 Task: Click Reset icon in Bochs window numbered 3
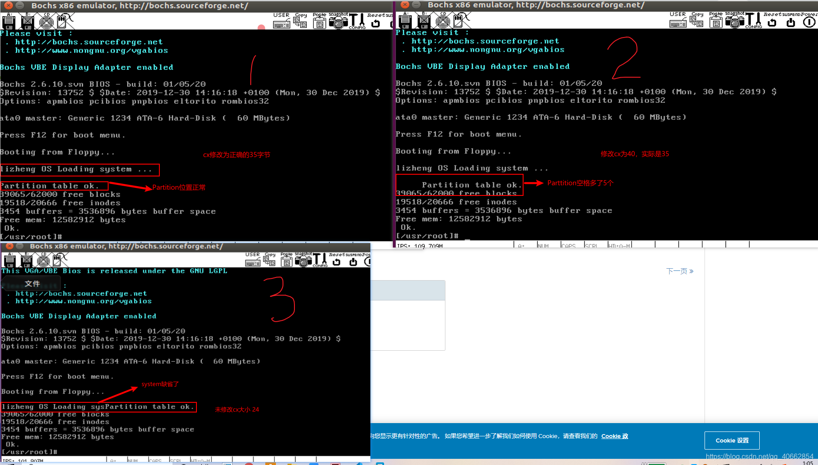(336, 260)
